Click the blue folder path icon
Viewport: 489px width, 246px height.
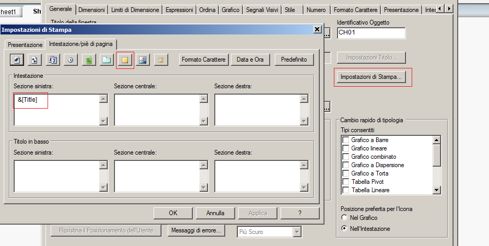coord(107,60)
